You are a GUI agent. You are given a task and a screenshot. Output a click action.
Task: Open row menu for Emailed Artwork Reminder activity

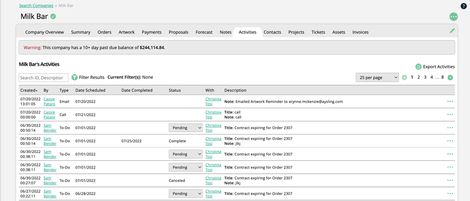pos(450,102)
